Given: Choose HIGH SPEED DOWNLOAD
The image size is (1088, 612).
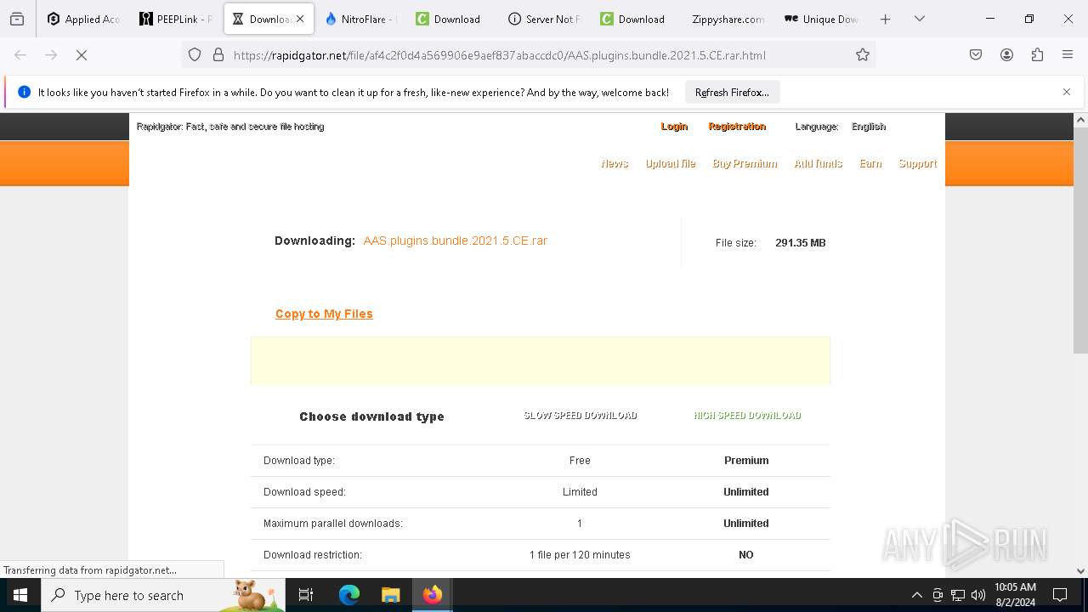Looking at the screenshot, I should (747, 416).
